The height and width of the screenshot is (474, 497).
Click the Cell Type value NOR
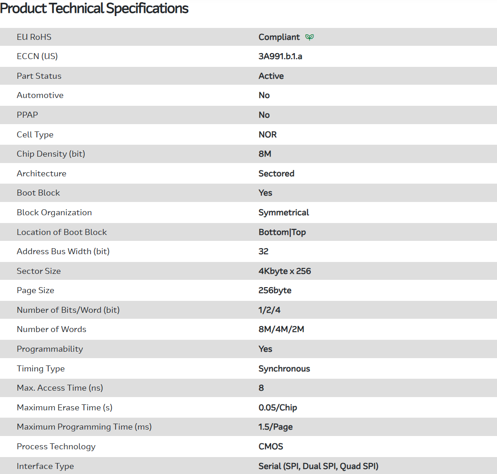tap(268, 135)
